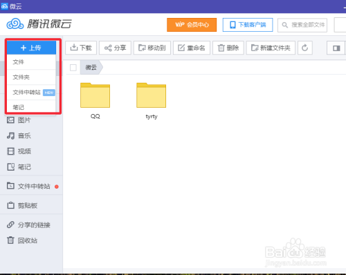Screen dimensions: 346x275
Task: Open 视频 in the sidebar
Action: [19, 151]
